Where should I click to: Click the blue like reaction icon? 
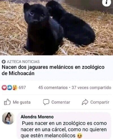pos(10,88)
